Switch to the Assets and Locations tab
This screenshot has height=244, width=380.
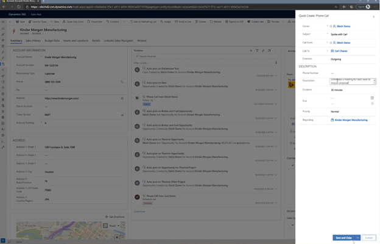tap(76, 41)
